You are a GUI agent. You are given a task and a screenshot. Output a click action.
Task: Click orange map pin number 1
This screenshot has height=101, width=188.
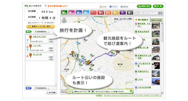(x=88, y=63)
